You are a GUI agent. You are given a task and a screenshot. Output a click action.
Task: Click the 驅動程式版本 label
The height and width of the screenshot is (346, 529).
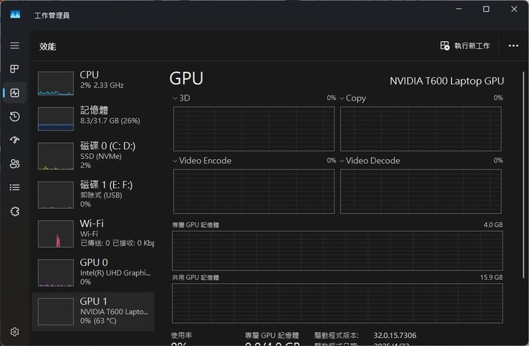[337, 335]
